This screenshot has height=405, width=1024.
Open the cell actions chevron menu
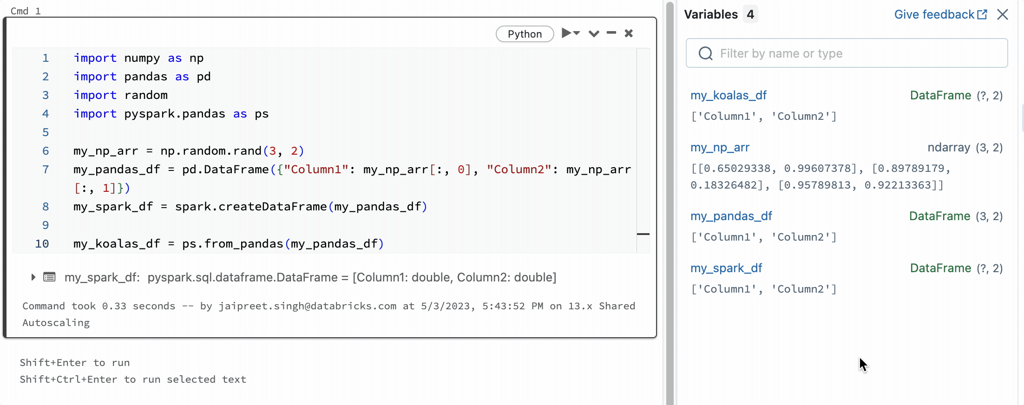pos(594,33)
